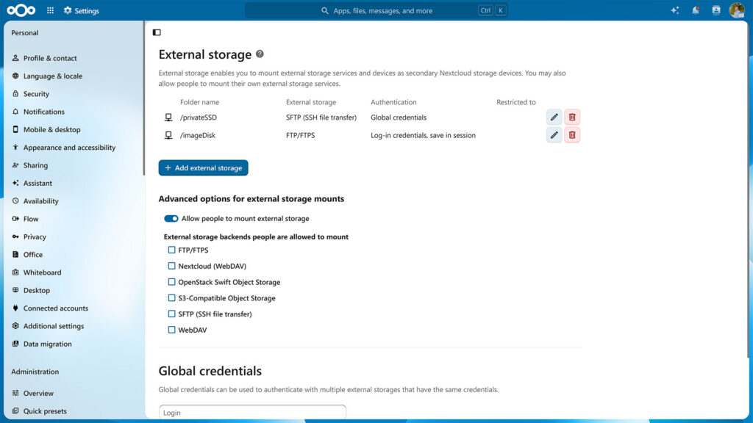This screenshot has height=423, width=753.
Task: Edit the /privateSSD storage entry
Action: pyautogui.click(x=554, y=117)
